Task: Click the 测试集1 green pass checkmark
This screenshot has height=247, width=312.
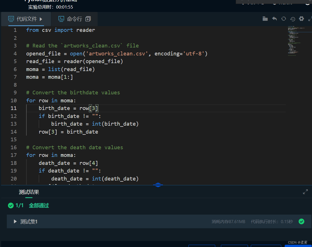Action: 301,221
